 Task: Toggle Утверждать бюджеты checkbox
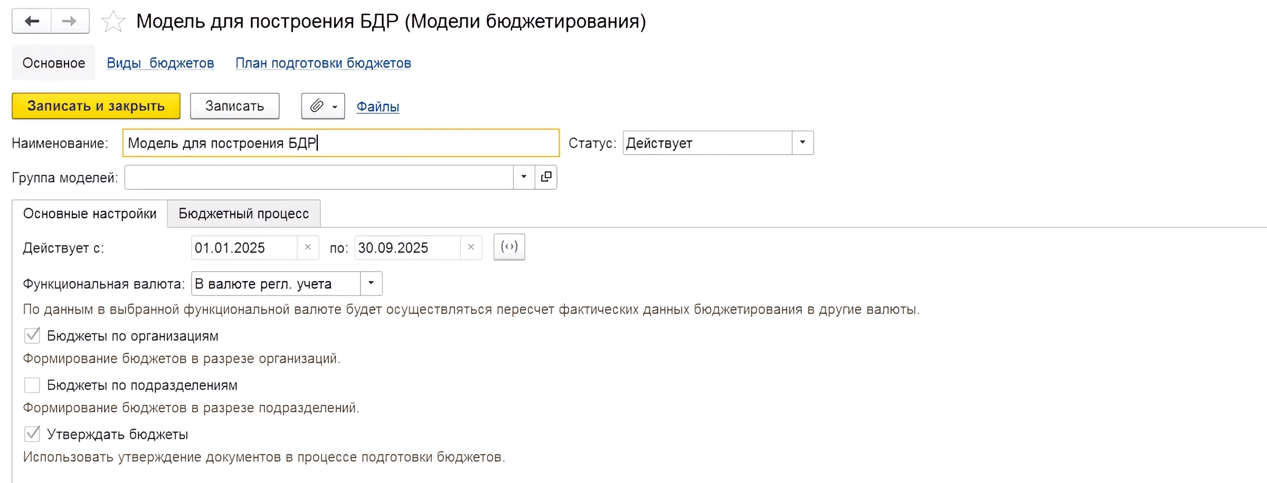coord(32,434)
